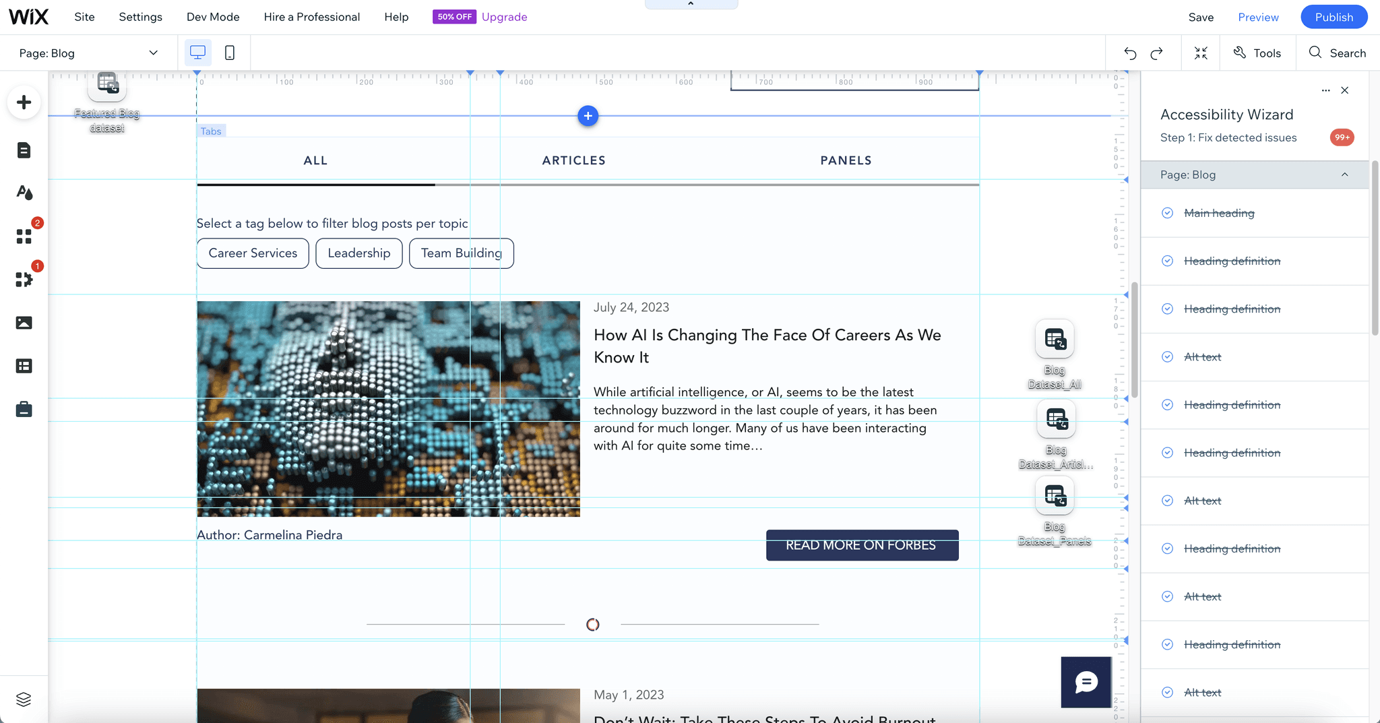Collapse the Page: Blog issues section

click(x=1345, y=175)
